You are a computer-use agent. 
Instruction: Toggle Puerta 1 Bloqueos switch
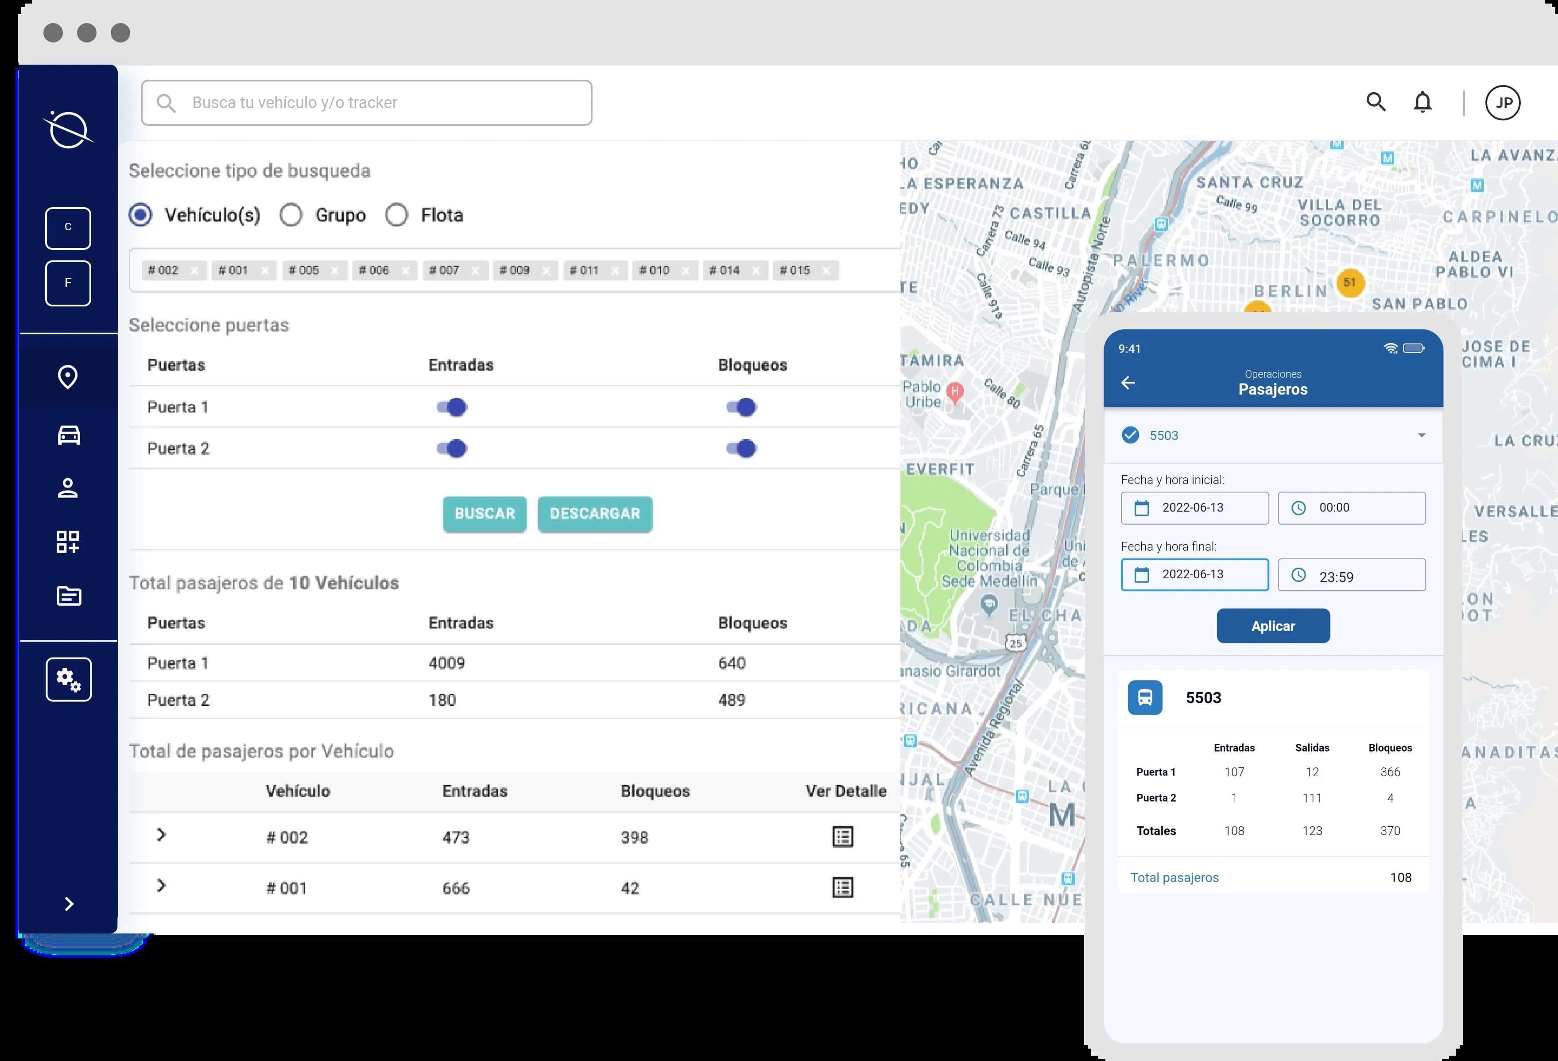point(741,407)
